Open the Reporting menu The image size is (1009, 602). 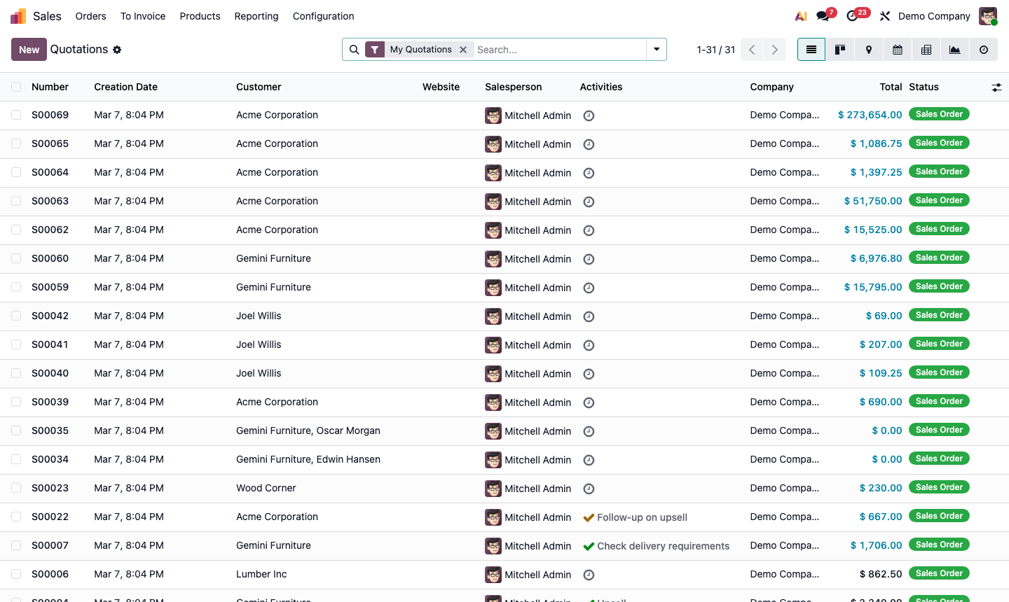256,15
